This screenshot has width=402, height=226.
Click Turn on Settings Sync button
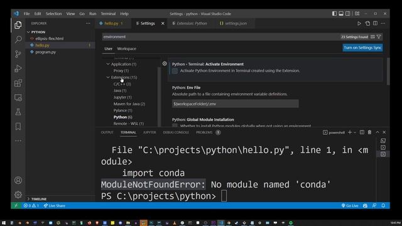click(362, 48)
